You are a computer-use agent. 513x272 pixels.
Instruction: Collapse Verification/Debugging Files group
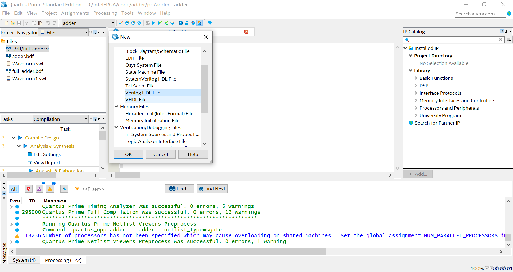[x=116, y=127]
